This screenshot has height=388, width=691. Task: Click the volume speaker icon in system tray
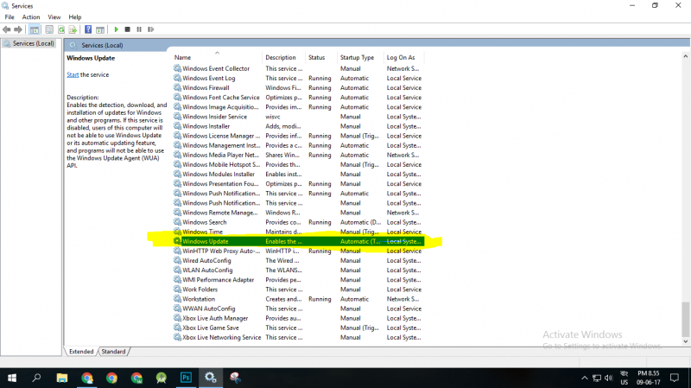pyautogui.click(x=609, y=378)
